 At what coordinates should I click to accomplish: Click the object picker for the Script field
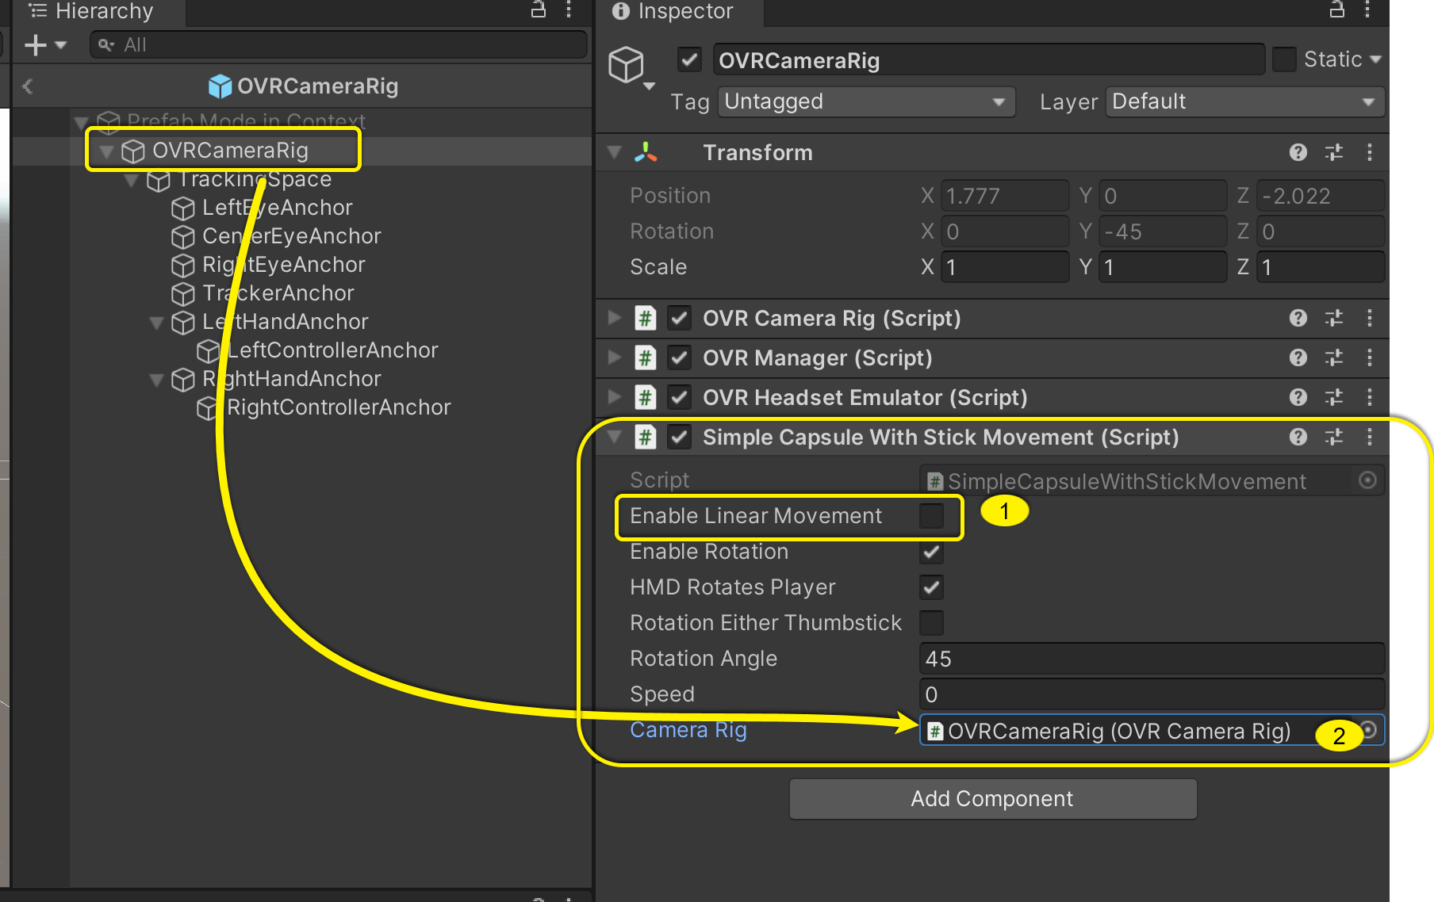(x=1367, y=480)
